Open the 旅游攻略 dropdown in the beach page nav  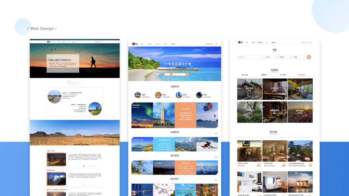point(158,44)
